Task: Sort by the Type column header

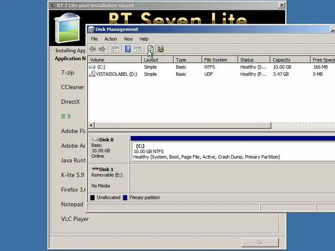Action: [x=188, y=60]
